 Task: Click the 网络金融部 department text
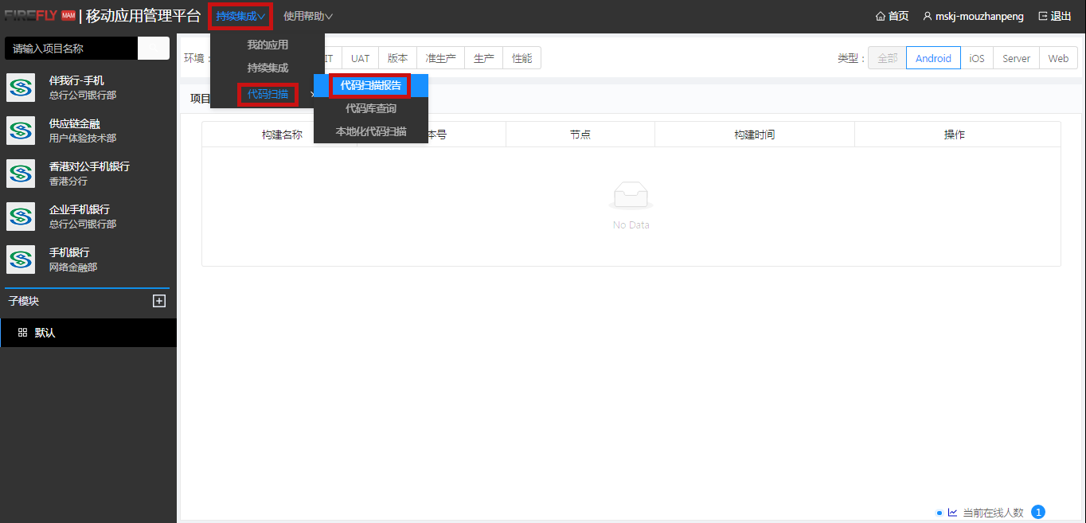(73, 267)
